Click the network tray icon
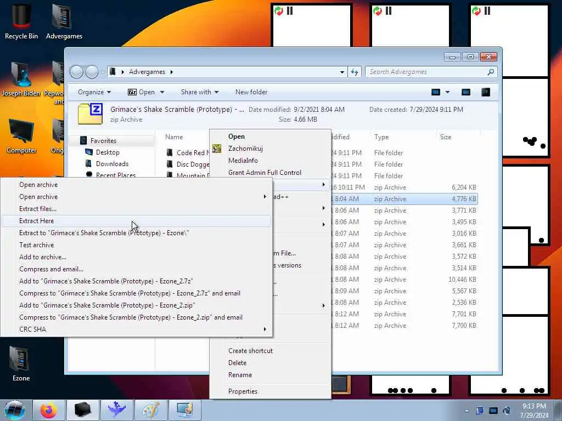Image resolution: width=562 pixels, height=421 pixels. tap(493, 411)
